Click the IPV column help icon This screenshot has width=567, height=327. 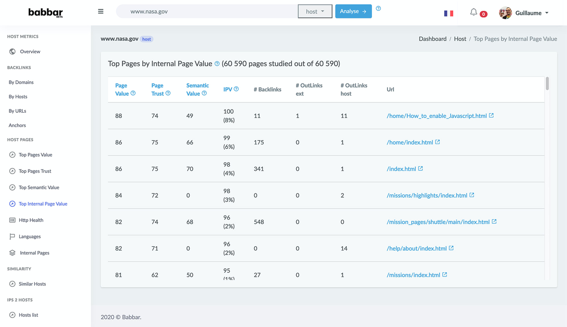236,89
